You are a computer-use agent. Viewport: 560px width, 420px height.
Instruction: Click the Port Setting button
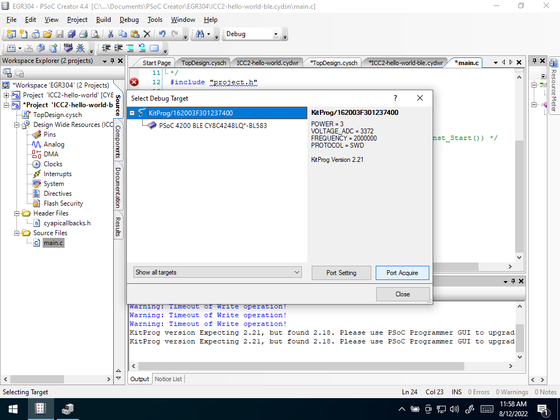tap(341, 273)
